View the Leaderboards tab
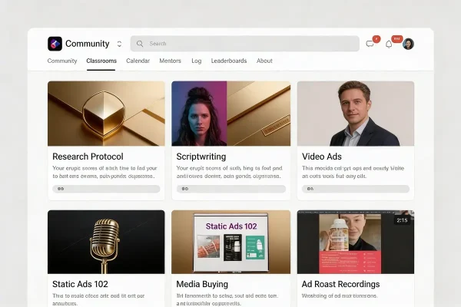Screen dimensions: 461x307 click(229, 61)
